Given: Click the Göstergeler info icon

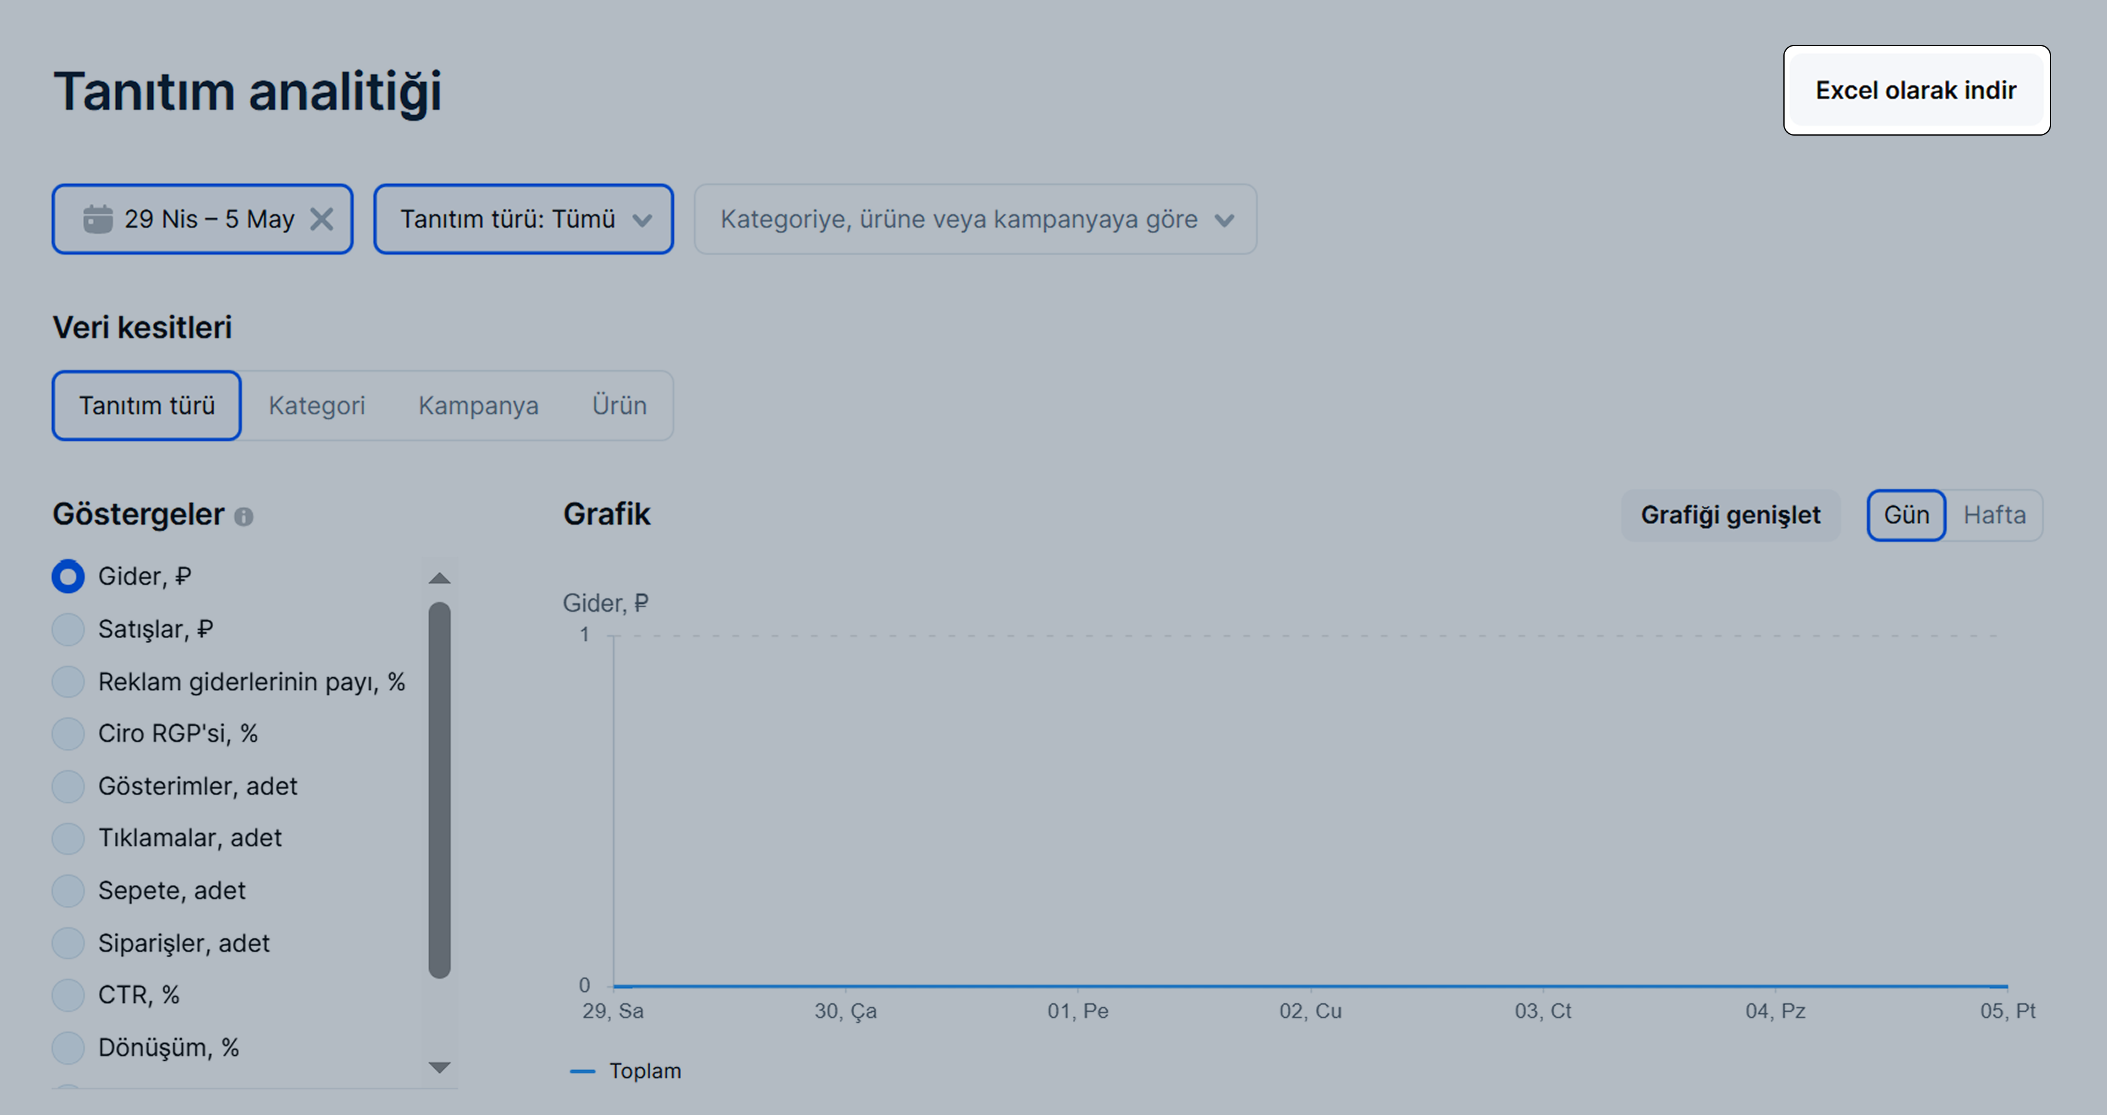Looking at the screenshot, I should pos(244,517).
